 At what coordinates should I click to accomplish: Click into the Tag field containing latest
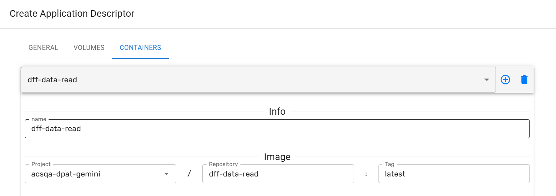(454, 174)
